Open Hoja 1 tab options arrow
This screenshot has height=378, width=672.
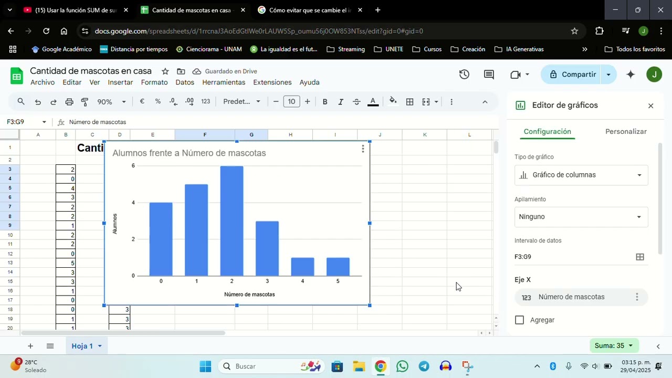100,346
